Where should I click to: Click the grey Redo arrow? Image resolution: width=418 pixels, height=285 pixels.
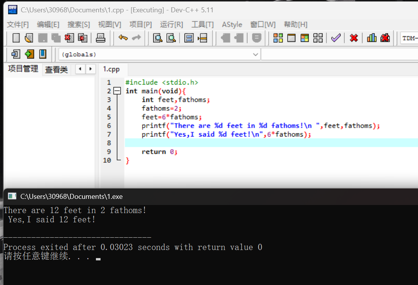136,38
